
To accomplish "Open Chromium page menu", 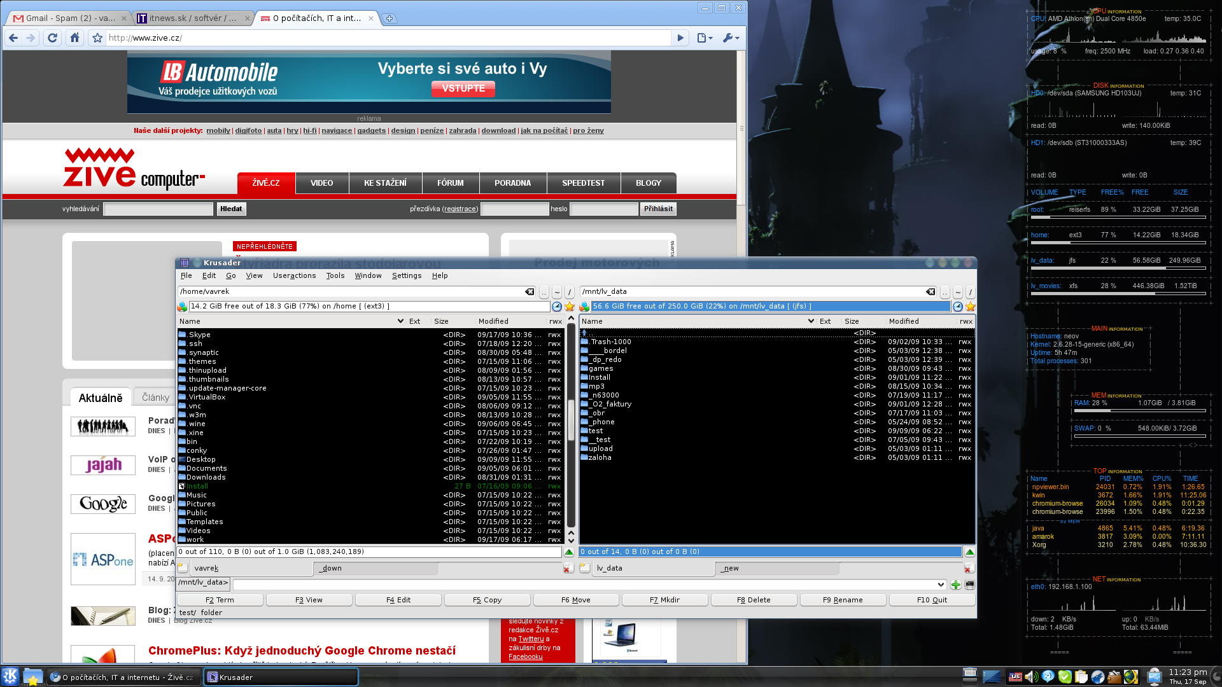I will (x=705, y=38).
